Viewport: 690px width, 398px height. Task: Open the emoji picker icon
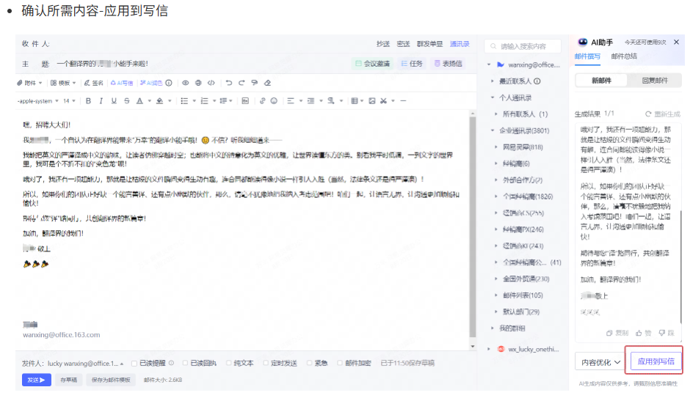pos(274,101)
